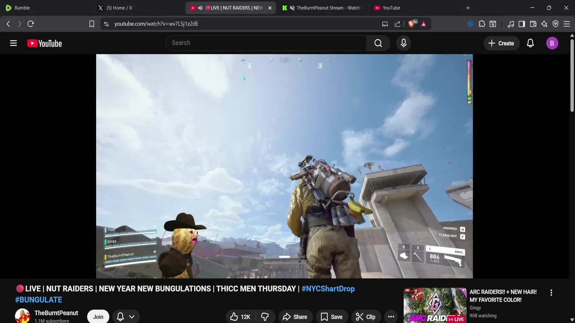This screenshot has height=323, width=575.
Task: Open the YouTube notifications bell in the header
Action: tap(530, 43)
